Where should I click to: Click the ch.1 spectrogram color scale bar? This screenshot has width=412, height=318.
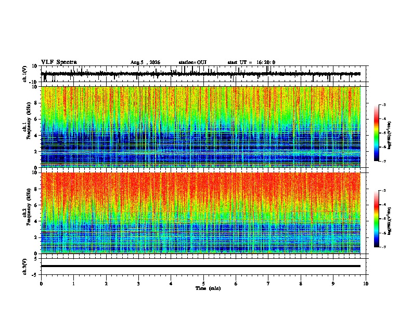tap(376, 133)
